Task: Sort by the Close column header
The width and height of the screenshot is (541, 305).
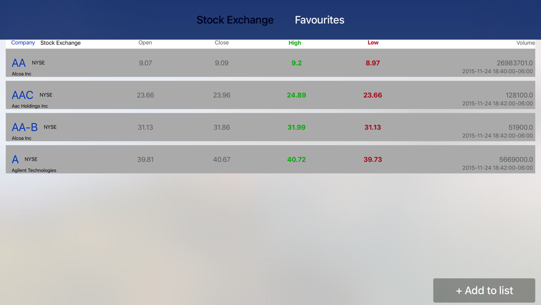Action: [x=221, y=42]
